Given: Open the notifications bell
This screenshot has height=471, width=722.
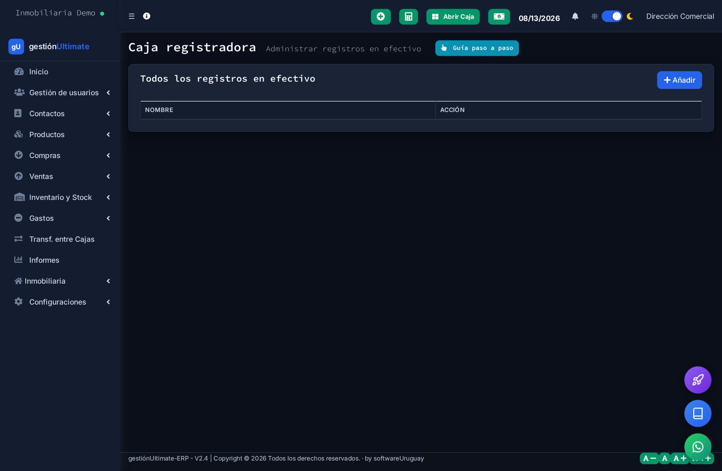Looking at the screenshot, I should [575, 17].
